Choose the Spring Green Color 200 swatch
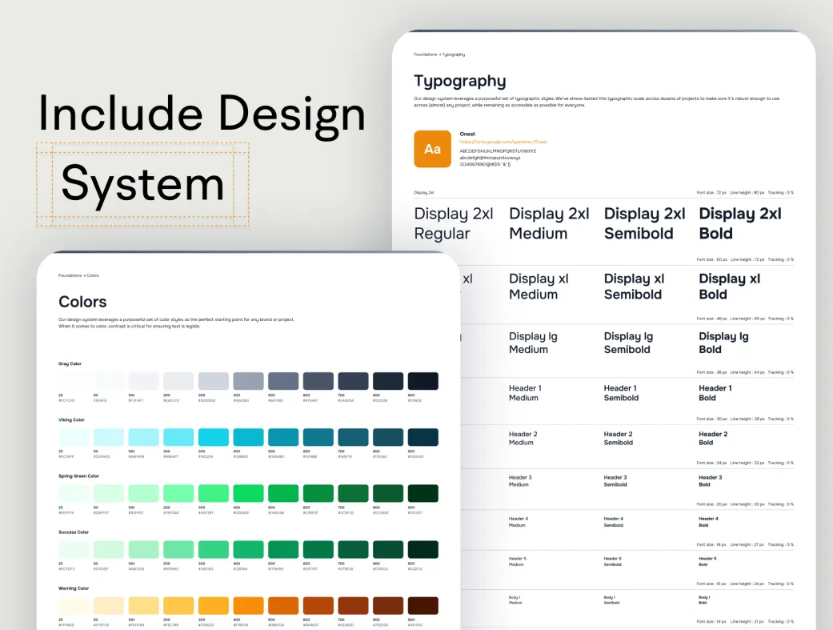This screenshot has height=630, width=833. coord(178,493)
